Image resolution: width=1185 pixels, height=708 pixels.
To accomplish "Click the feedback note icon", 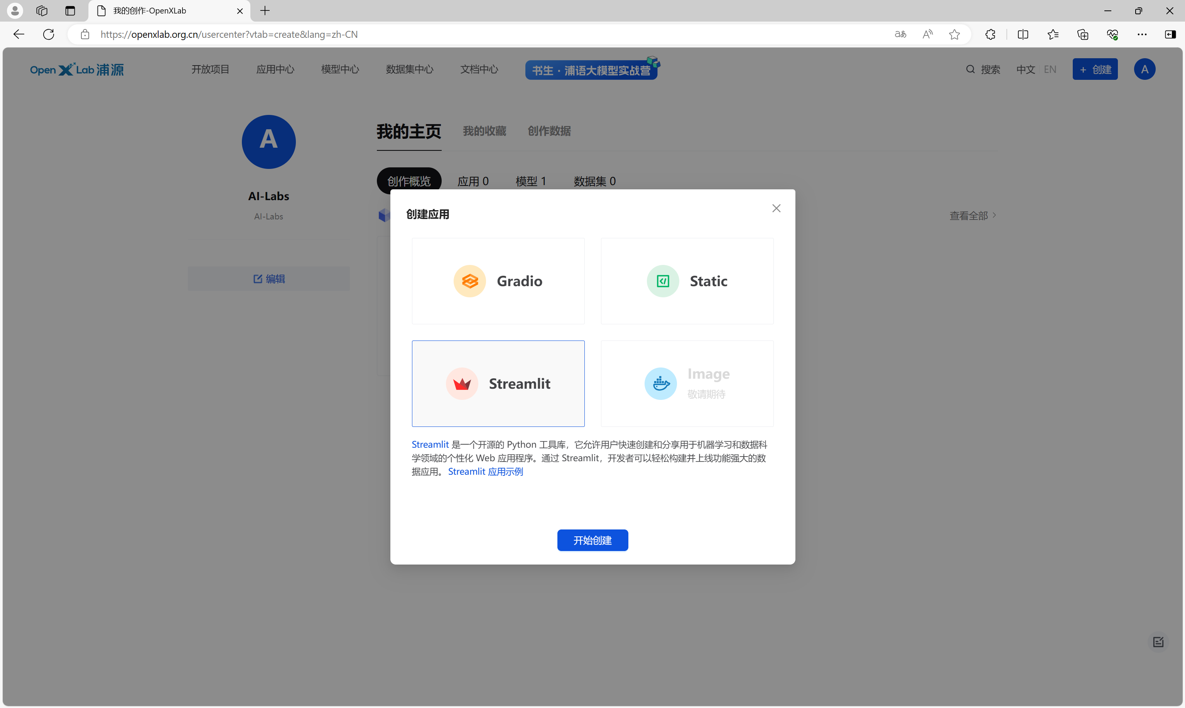I will 1158,642.
